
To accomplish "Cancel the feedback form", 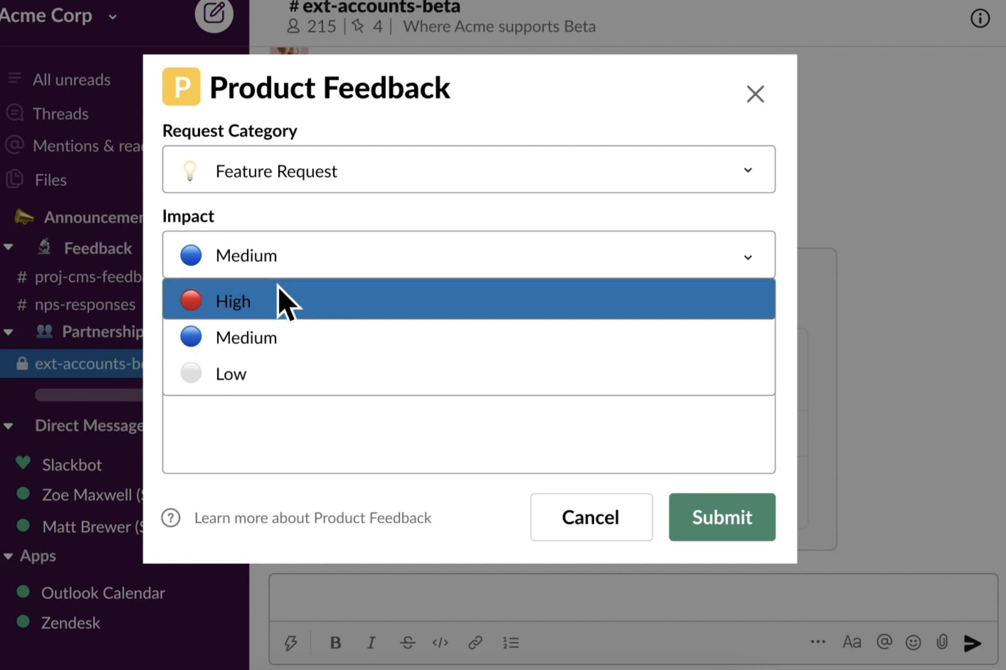I will click(591, 517).
